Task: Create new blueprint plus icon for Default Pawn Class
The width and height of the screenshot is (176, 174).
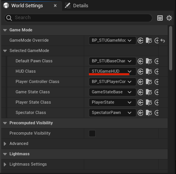Action: (x=157, y=61)
